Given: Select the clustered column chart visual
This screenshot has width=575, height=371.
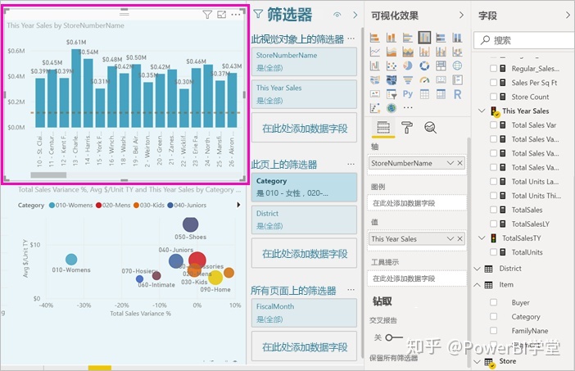Looking at the screenshot, I should [424, 38].
